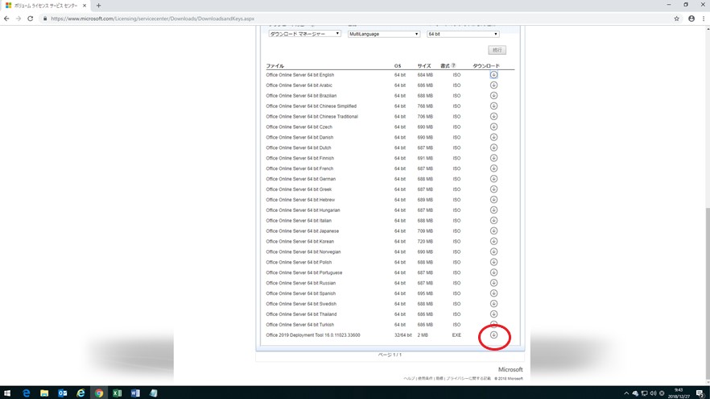The height and width of the screenshot is (399, 710).
Task: Click the サイズ column header
Action: 424,66
